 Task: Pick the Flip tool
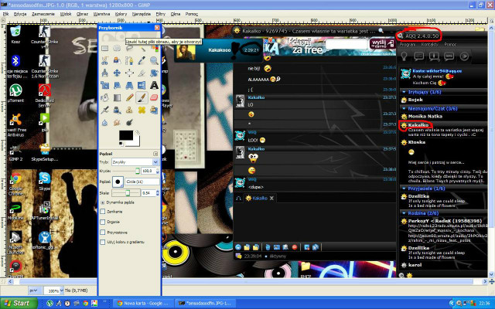[142, 85]
